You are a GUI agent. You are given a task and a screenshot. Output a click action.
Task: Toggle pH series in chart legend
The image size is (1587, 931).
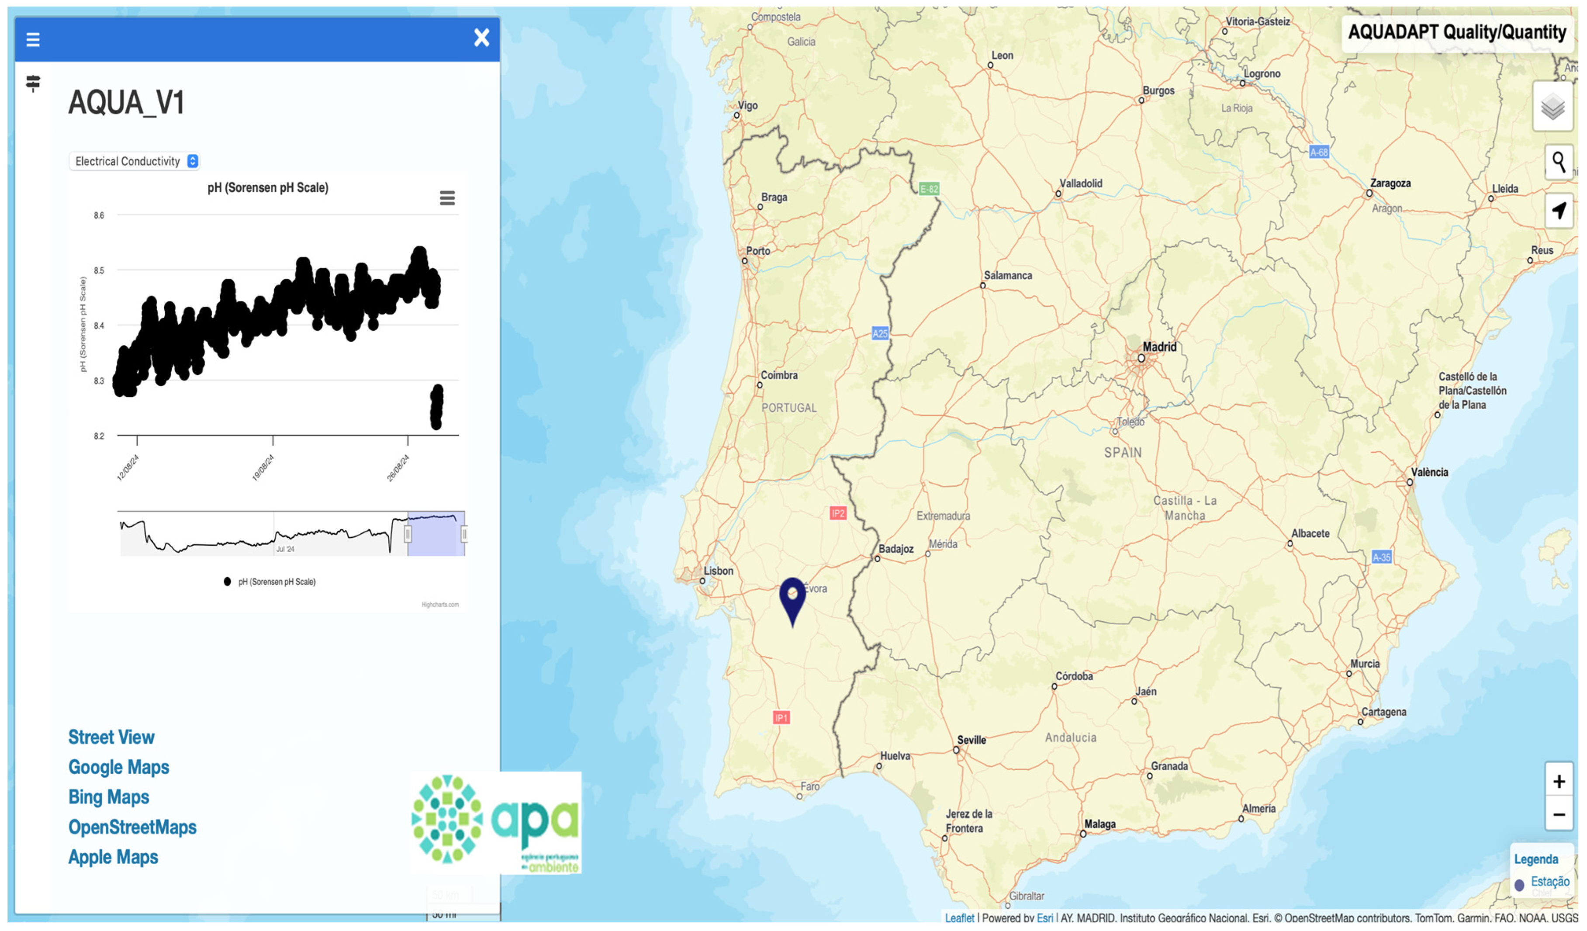point(271,582)
